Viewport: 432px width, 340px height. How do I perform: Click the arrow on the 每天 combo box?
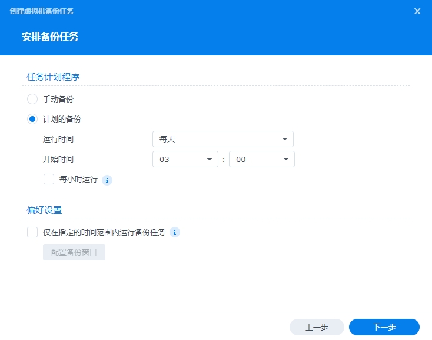click(285, 139)
